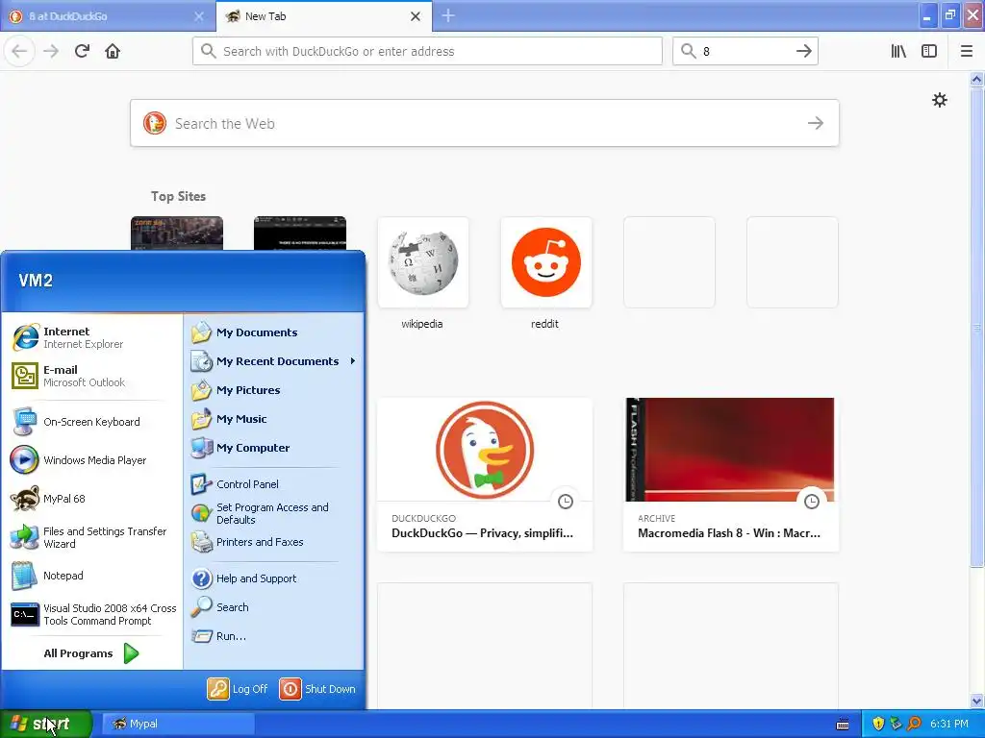Click the Search the Web go arrow
Viewport: 985px width, 738px height.
click(816, 123)
